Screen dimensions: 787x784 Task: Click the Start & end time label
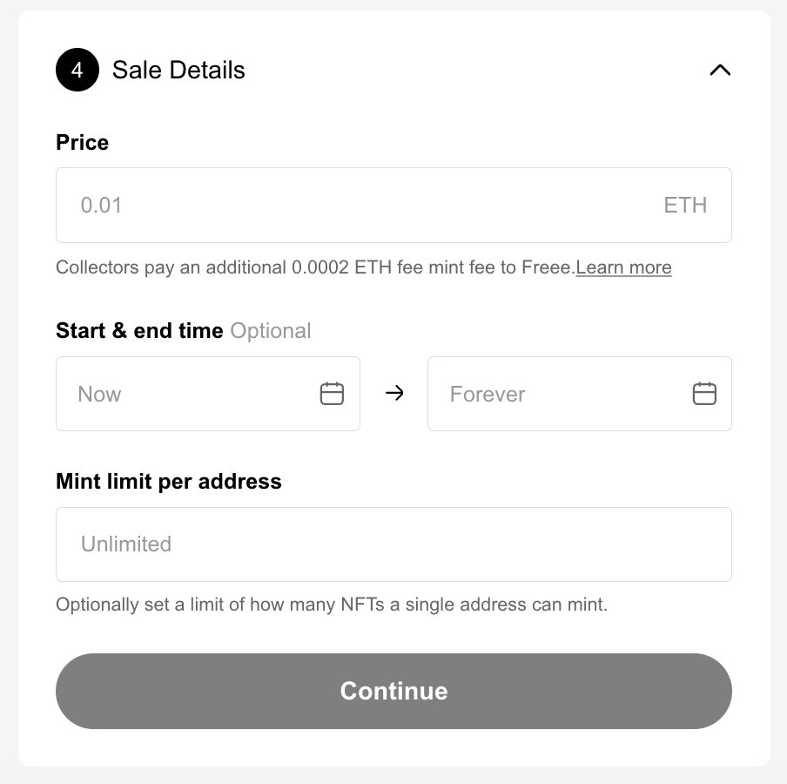[139, 331]
